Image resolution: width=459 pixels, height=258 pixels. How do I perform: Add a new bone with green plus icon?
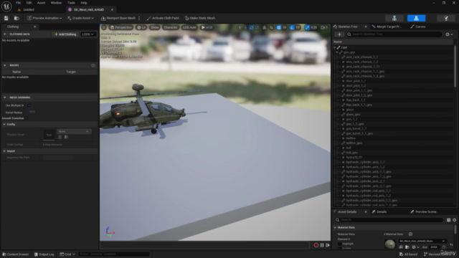pos(339,34)
